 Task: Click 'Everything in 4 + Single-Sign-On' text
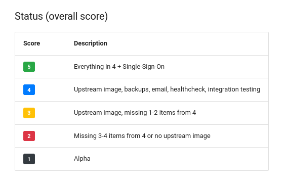(x=119, y=67)
